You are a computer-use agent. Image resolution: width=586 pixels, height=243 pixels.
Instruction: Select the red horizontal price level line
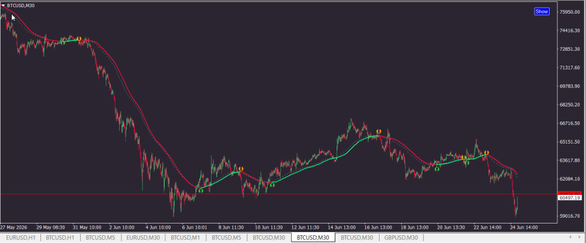coord(279,194)
